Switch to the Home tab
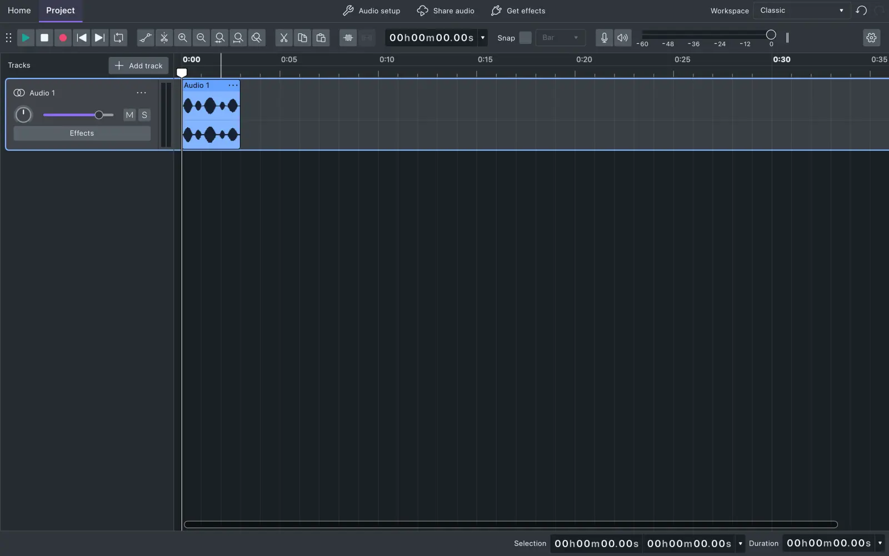Screen dimensions: 889x556 tap(19, 11)
